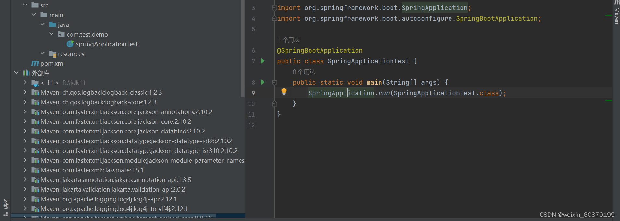Click the SpringBootApplication import name
This screenshot has width=620, height=221.
(497, 18)
